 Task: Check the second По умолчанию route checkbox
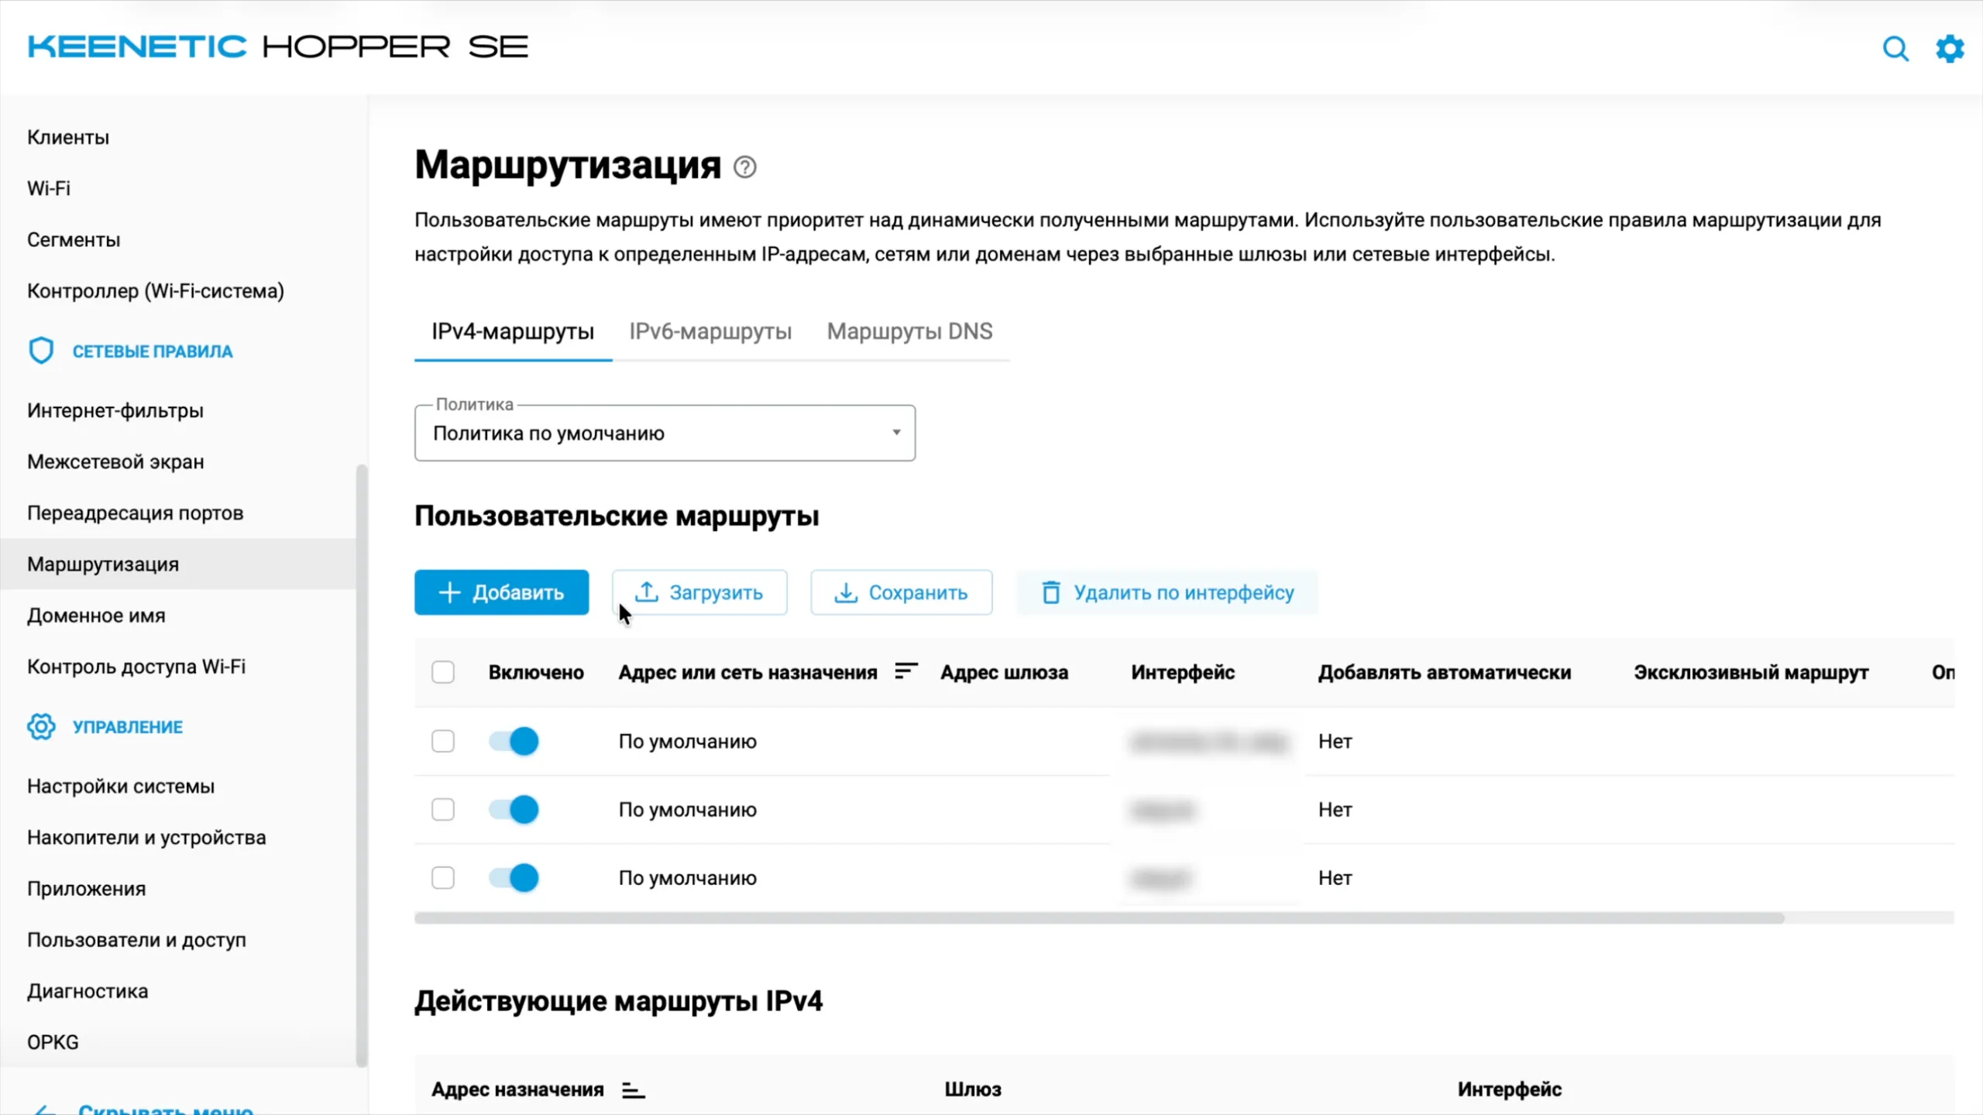[443, 809]
